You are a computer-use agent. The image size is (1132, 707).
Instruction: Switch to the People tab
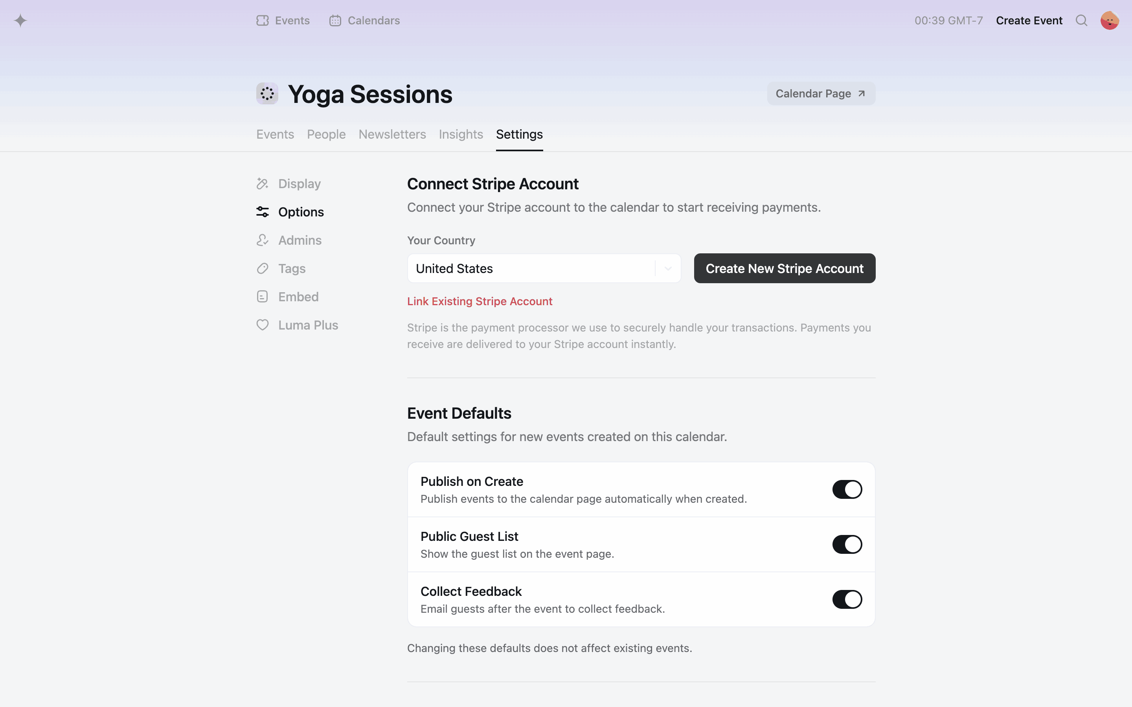(x=326, y=135)
